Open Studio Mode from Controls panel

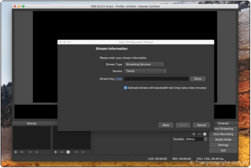(x=223, y=139)
